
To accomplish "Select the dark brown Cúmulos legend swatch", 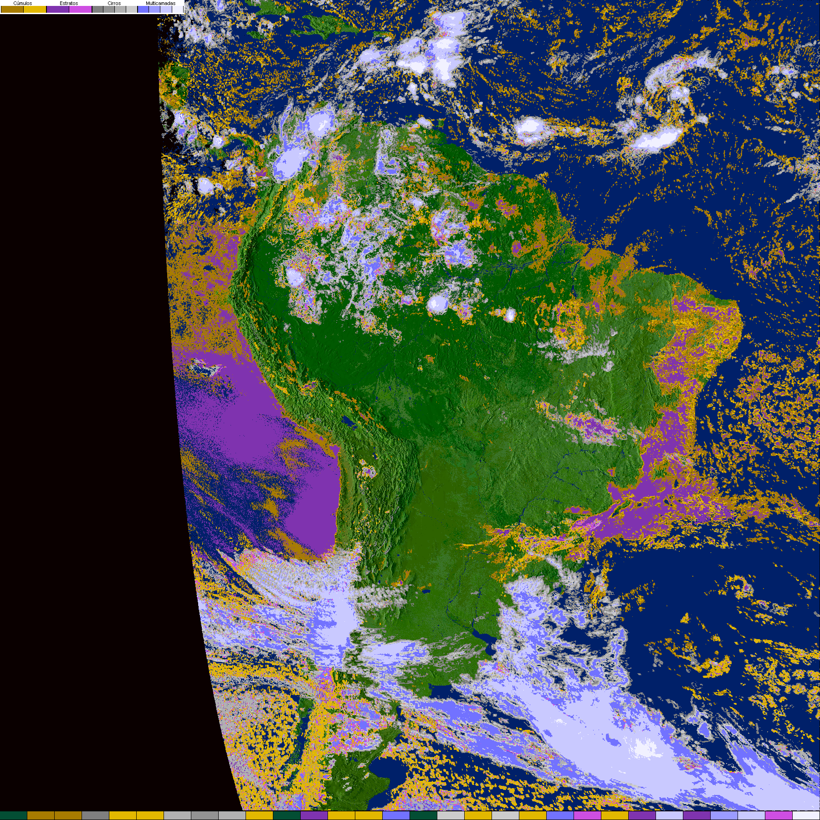I will click(x=12, y=10).
